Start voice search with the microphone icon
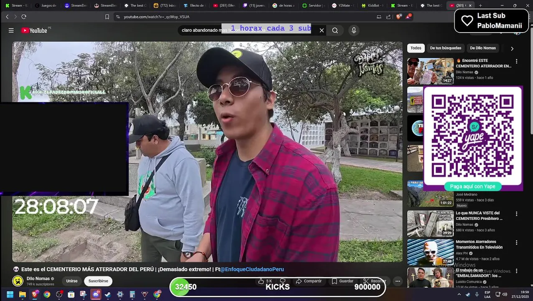The image size is (533, 301). (x=354, y=30)
